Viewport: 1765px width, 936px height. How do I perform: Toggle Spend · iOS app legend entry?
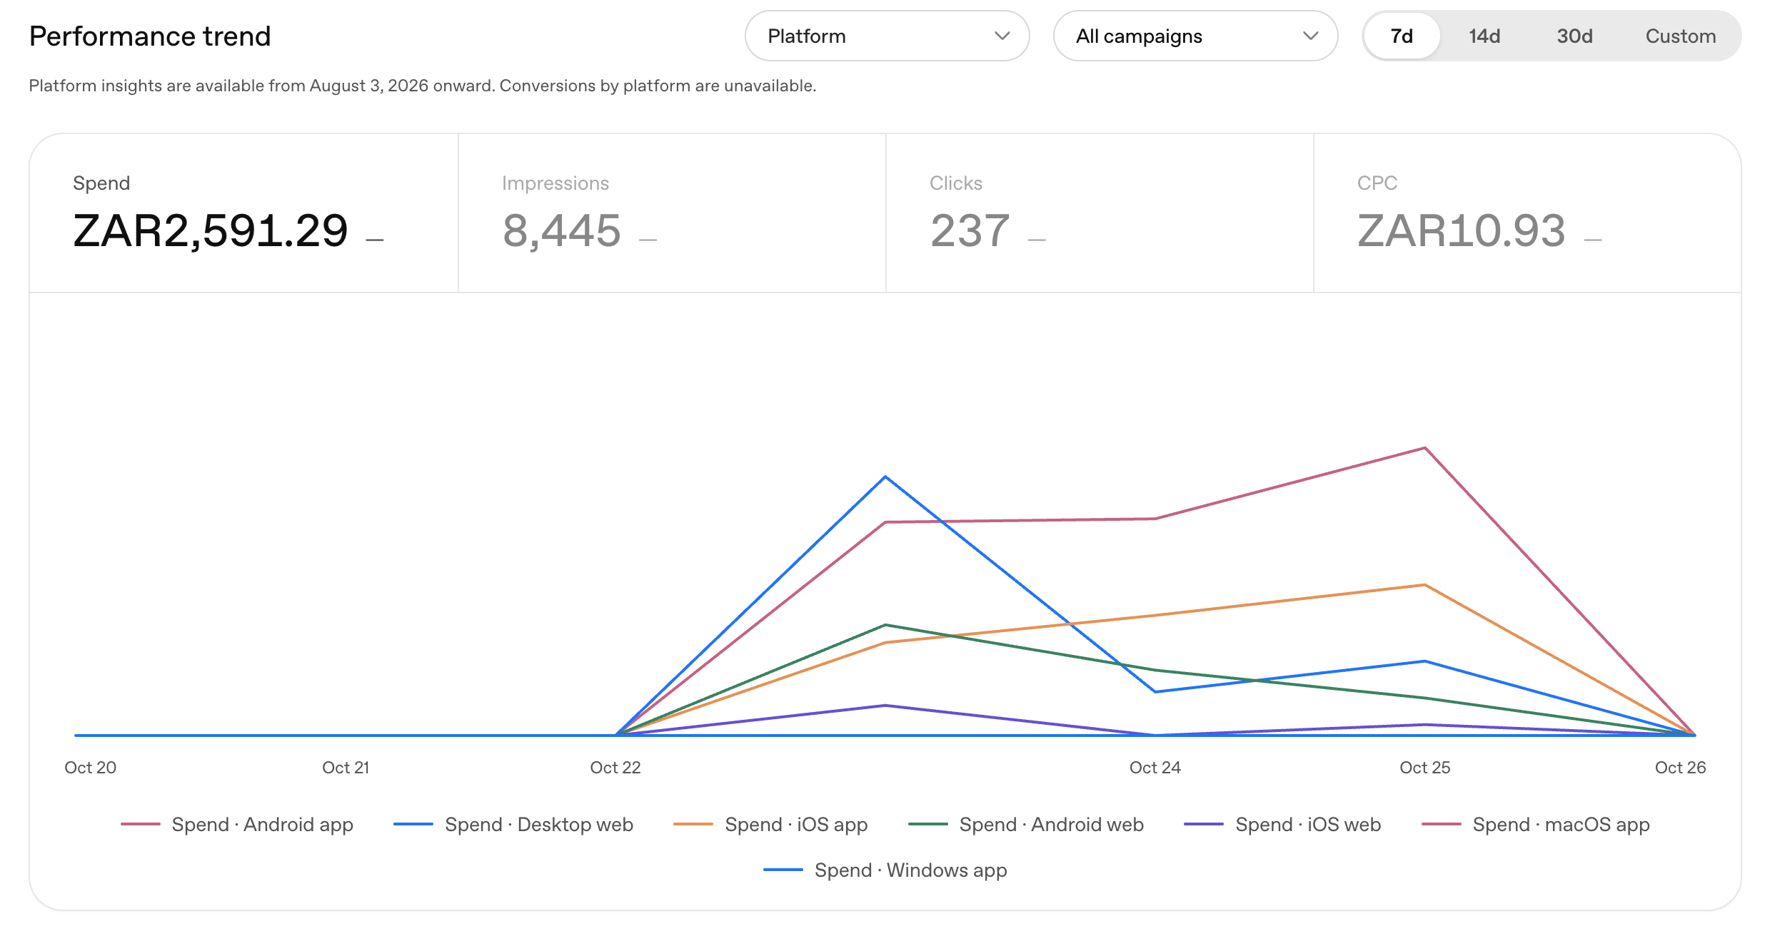point(770,825)
